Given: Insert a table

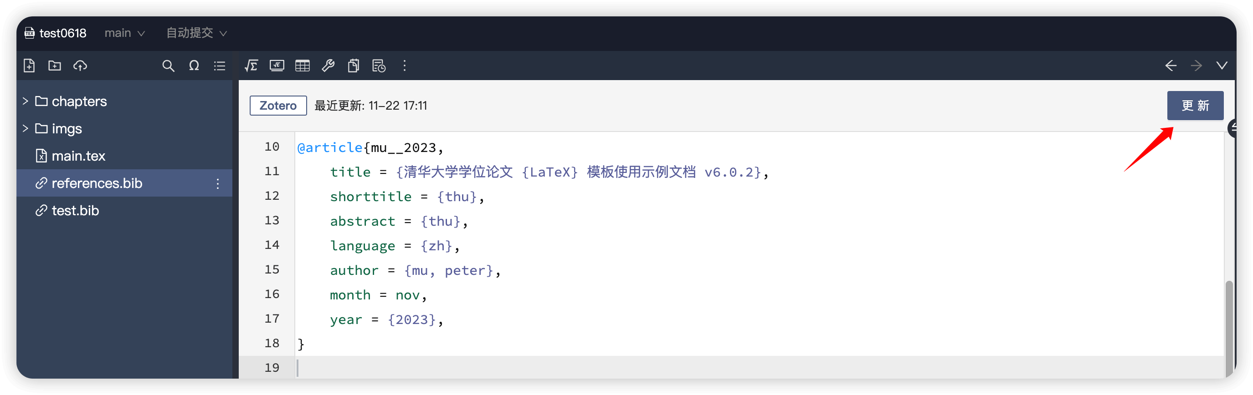Looking at the screenshot, I should click(302, 66).
